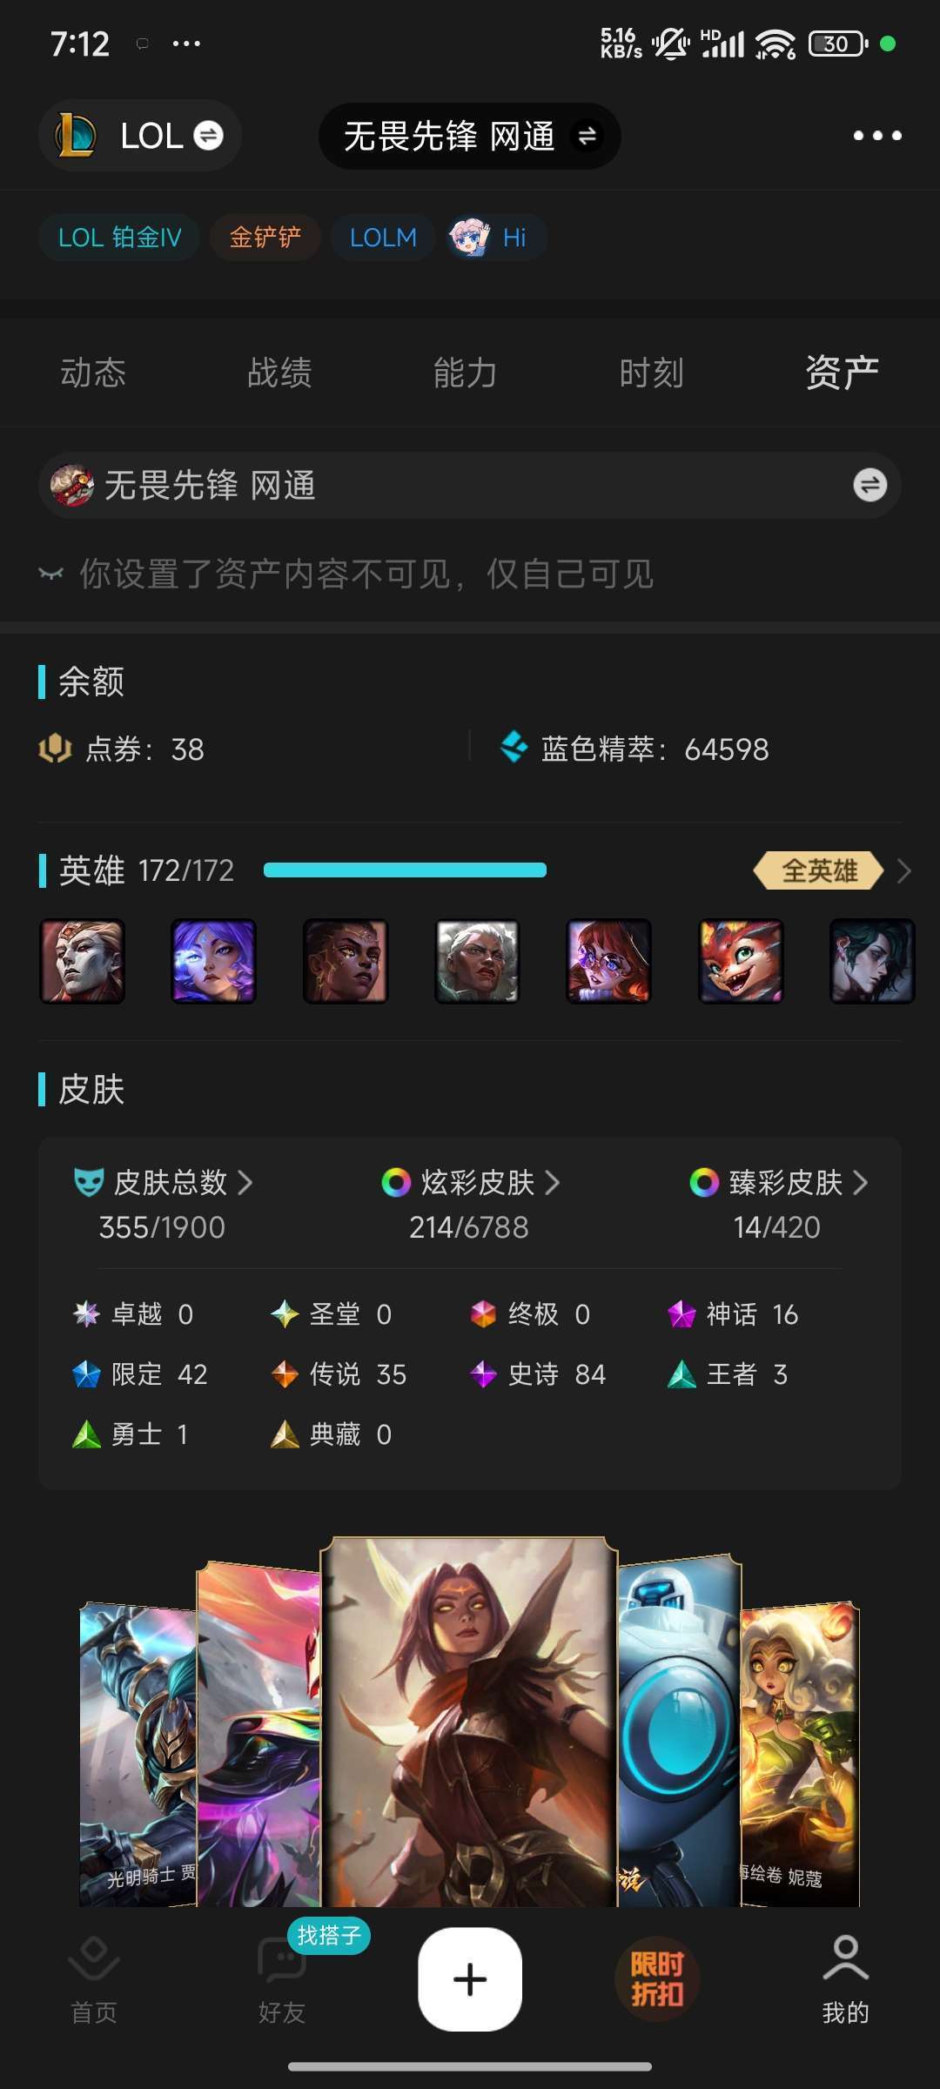Viewport: 940px width, 2089px height.
Task: Expand 皮肤总数 skin total chevron
Action: point(245,1182)
